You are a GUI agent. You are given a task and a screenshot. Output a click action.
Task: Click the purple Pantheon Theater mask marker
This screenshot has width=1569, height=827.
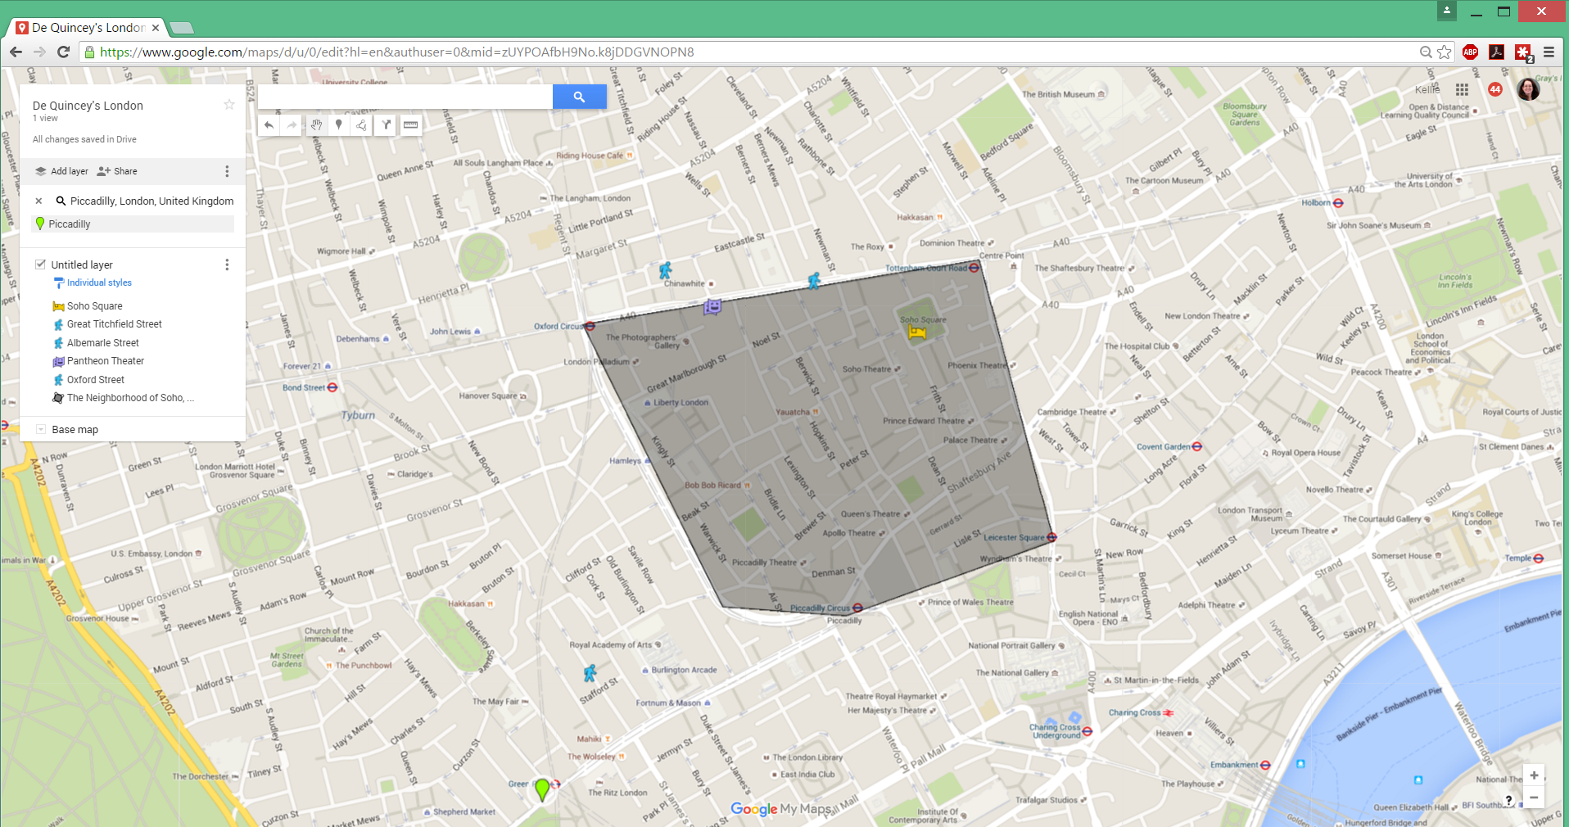tap(712, 306)
